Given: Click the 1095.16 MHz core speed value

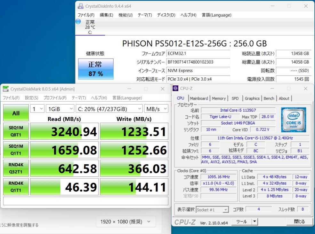Looking at the screenshot, I should 219,177.
